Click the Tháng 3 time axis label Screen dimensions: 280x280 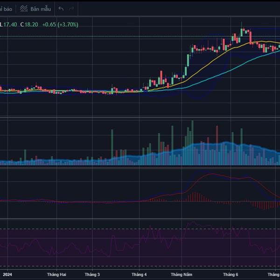pyautogui.click(x=92, y=274)
